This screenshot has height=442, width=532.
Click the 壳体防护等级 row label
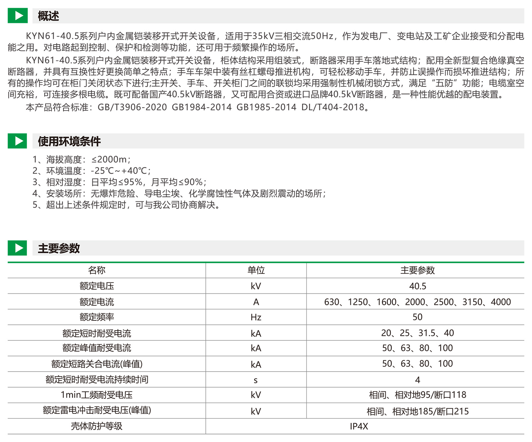tap(97, 426)
